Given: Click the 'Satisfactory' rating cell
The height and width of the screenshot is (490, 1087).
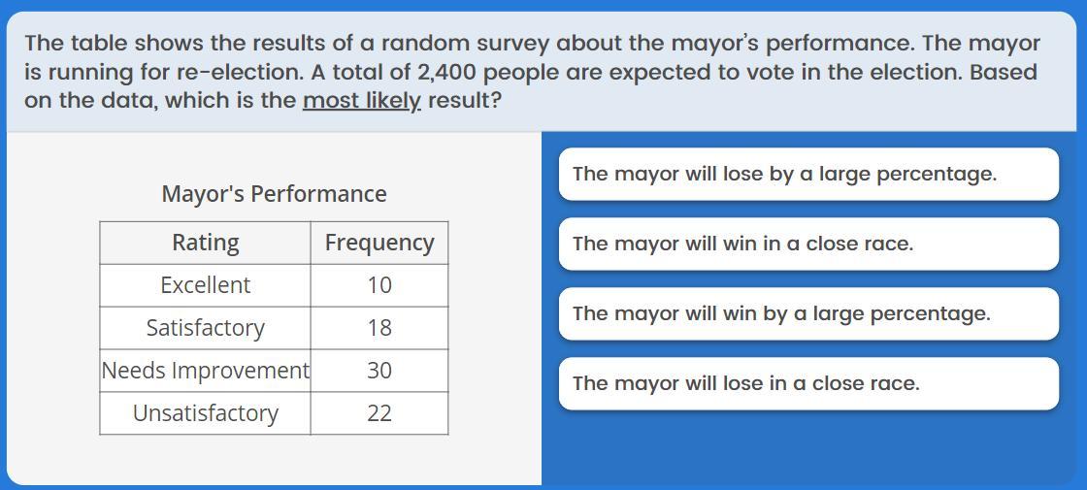Looking at the screenshot, I should 205,328.
